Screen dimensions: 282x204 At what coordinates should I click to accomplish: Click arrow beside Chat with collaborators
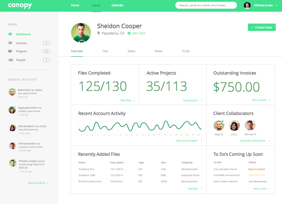(x=269, y=141)
